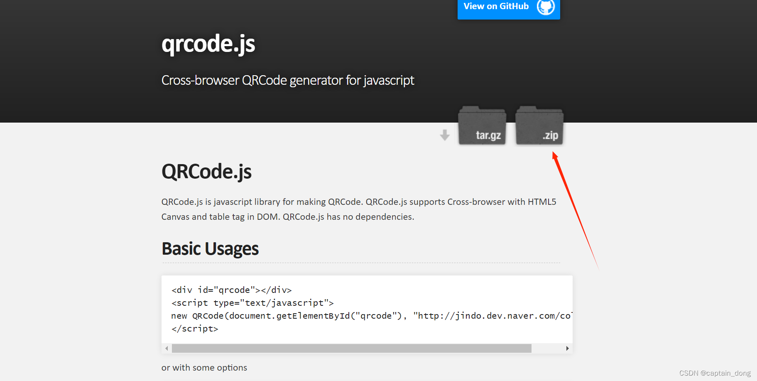Click the code line starting with new QRCode
This screenshot has width=757, height=381.
[x=372, y=316]
